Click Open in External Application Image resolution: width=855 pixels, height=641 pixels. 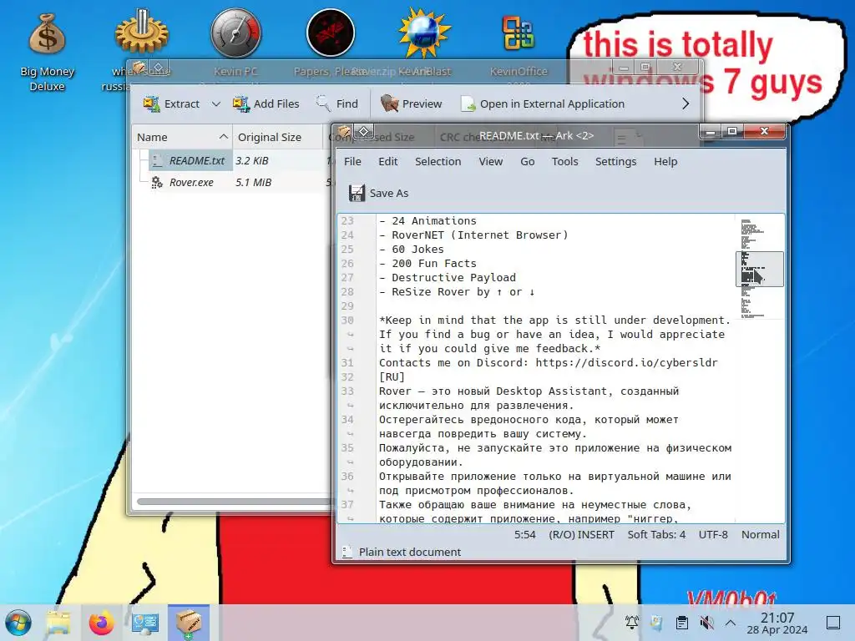(x=543, y=103)
